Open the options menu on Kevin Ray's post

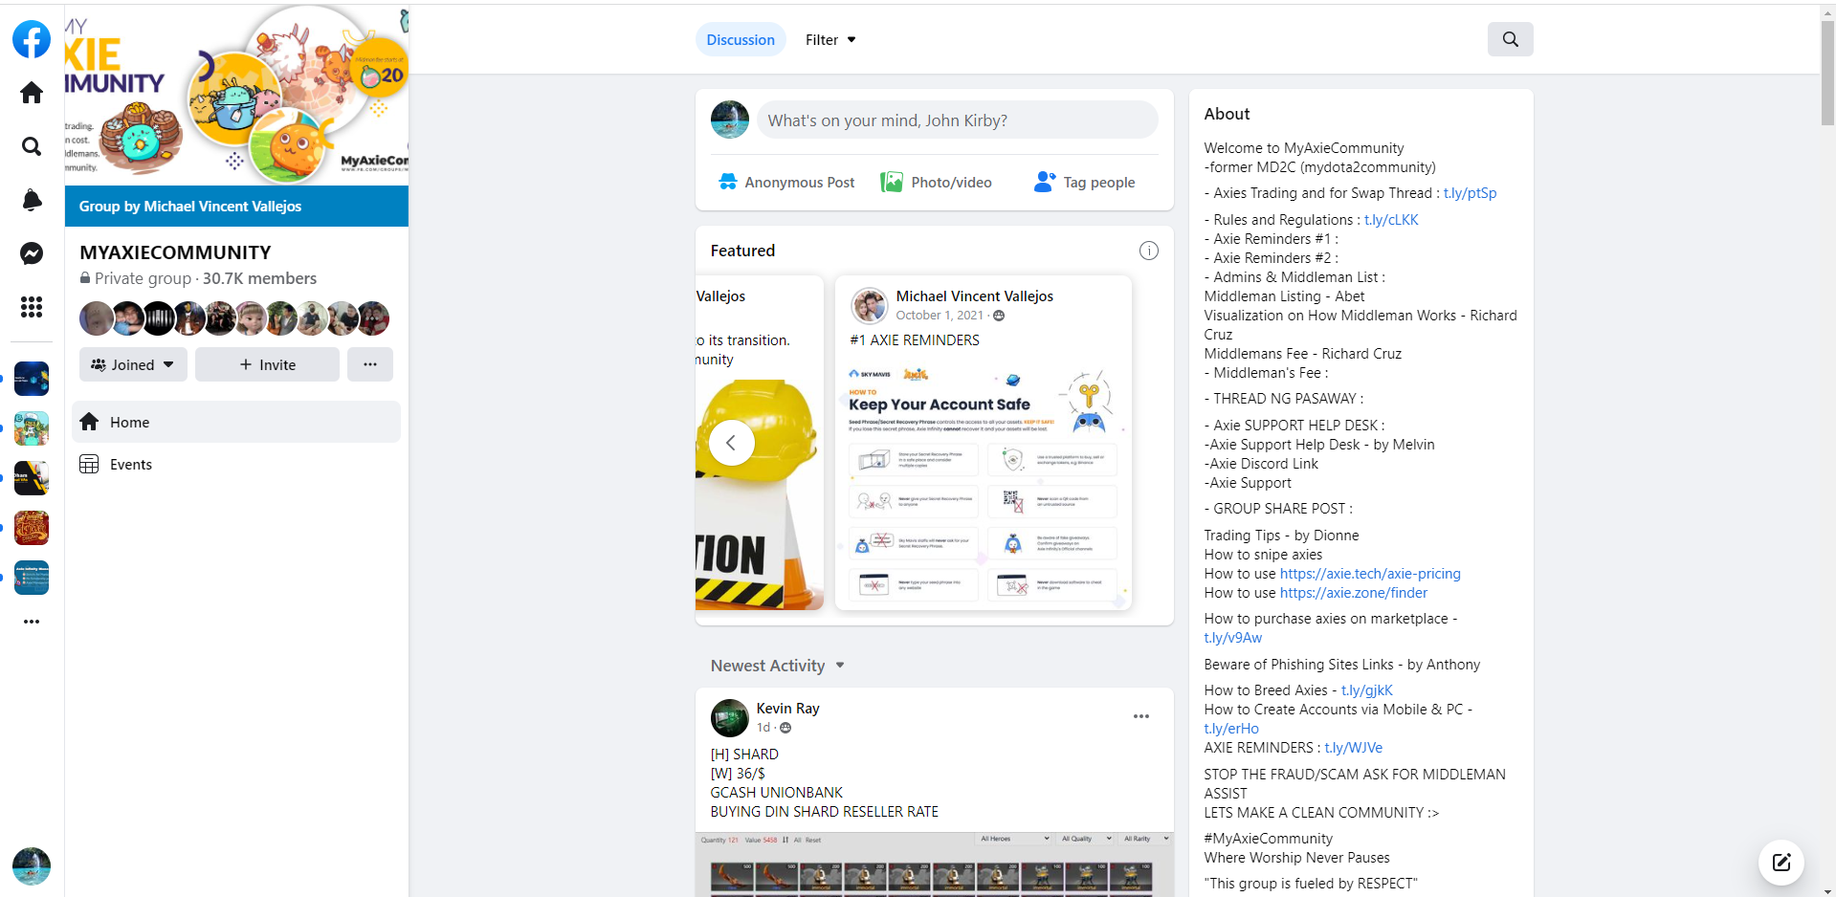(x=1140, y=716)
